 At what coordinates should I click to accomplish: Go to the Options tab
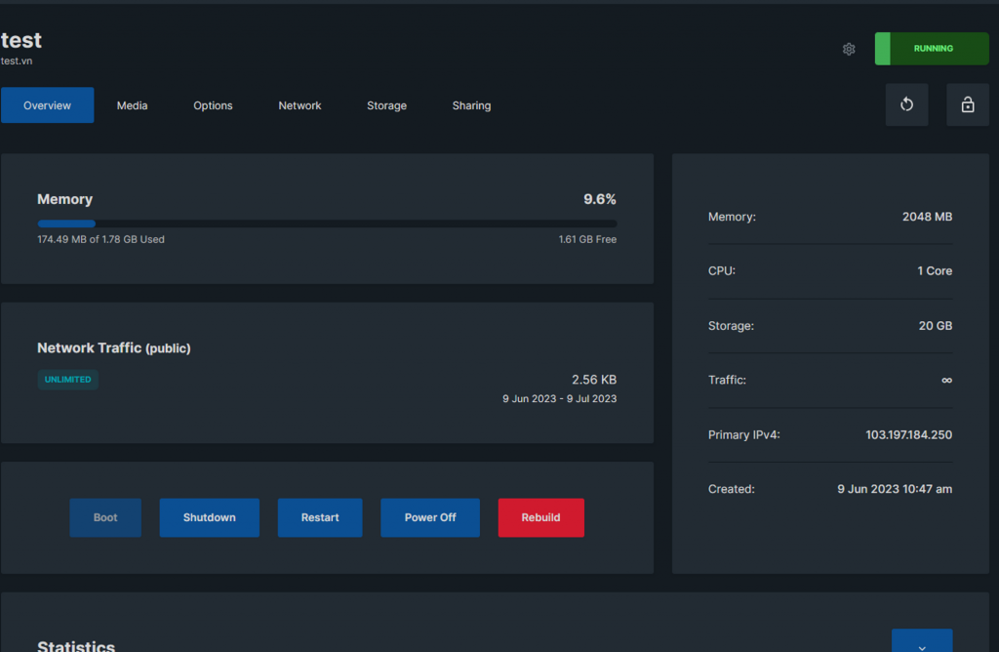click(213, 105)
